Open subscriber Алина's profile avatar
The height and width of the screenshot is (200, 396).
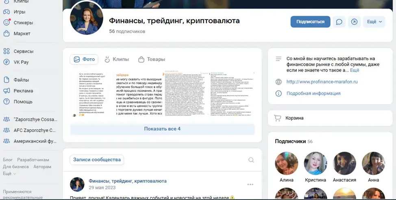point(286,163)
